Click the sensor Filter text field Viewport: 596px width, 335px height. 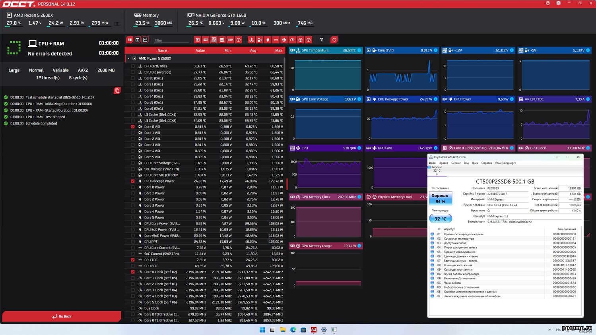click(171, 40)
